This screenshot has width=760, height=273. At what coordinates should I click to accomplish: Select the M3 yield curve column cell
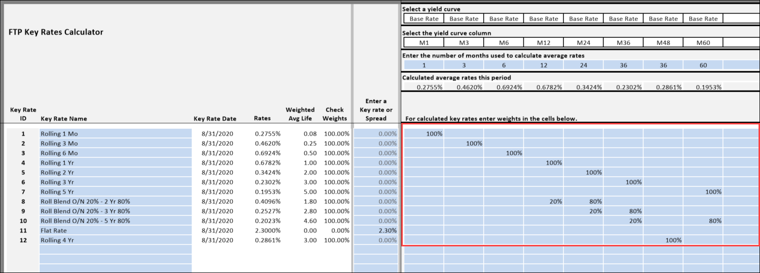(x=464, y=43)
